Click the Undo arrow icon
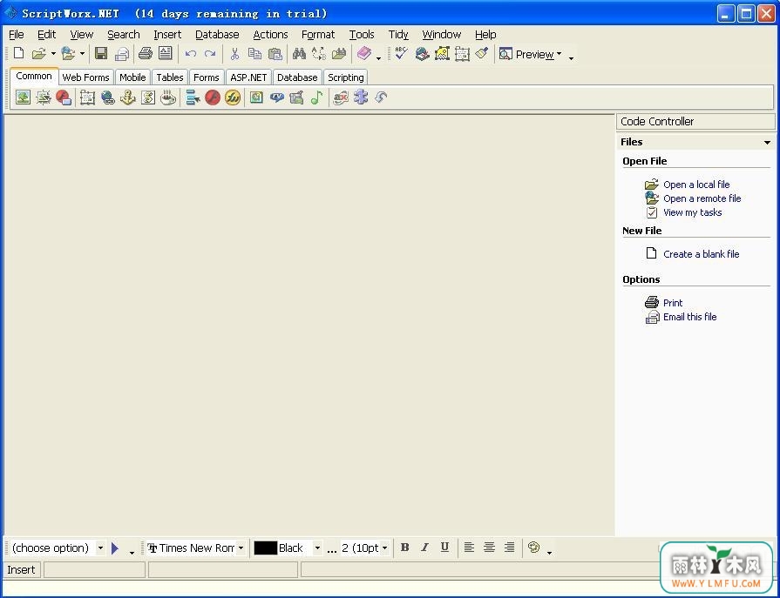The image size is (780, 598). coord(191,54)
